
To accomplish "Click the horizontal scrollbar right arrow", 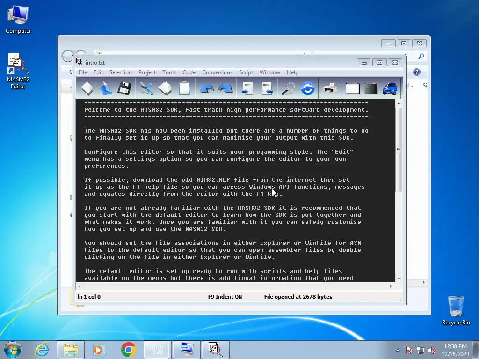I will click(x=391, y=286).
